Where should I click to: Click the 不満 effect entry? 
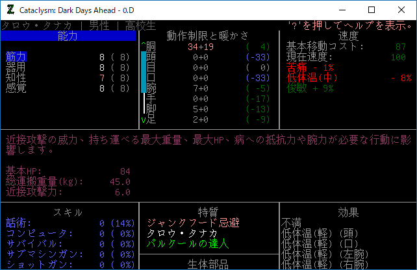click(x=291, y=223)
